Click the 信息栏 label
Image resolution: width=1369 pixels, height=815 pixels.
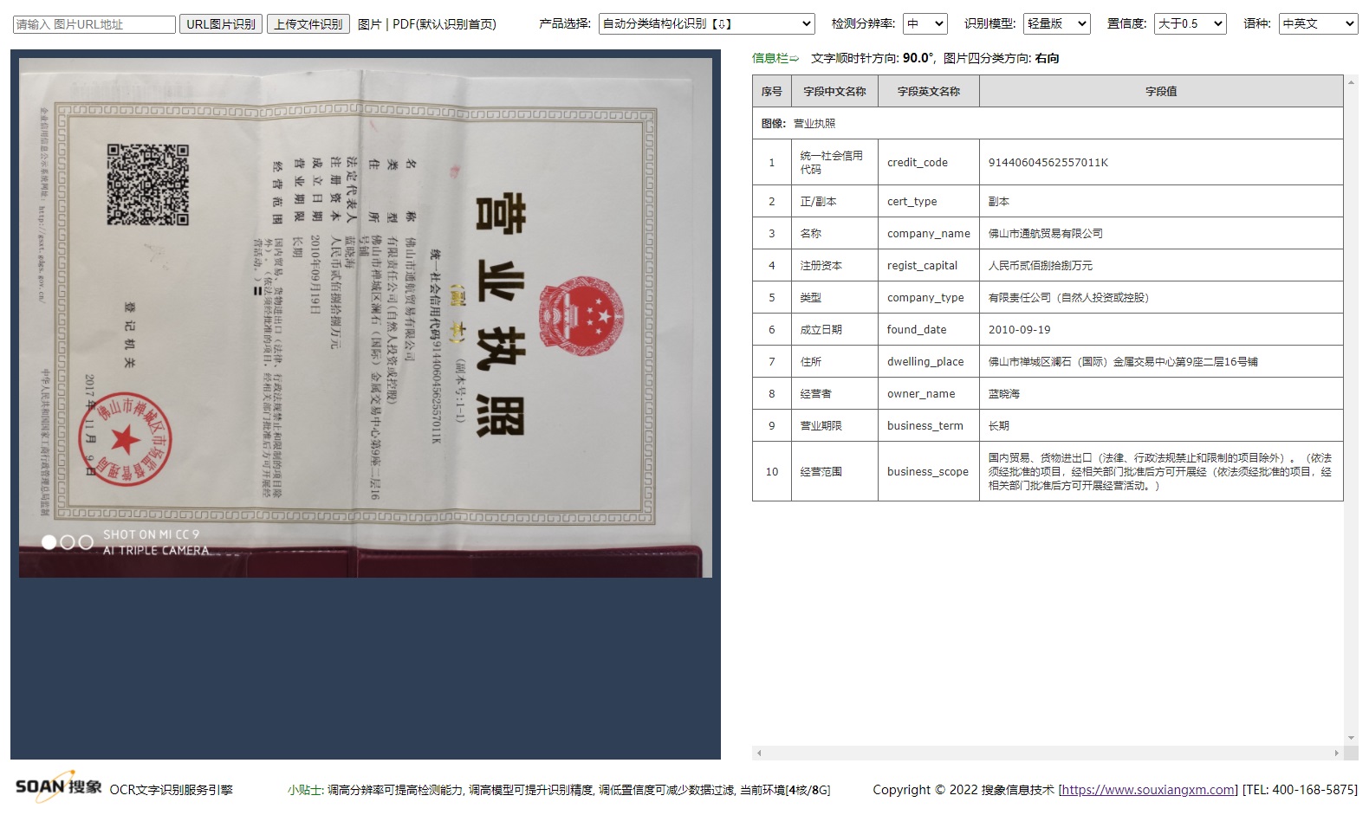point(775,58)
